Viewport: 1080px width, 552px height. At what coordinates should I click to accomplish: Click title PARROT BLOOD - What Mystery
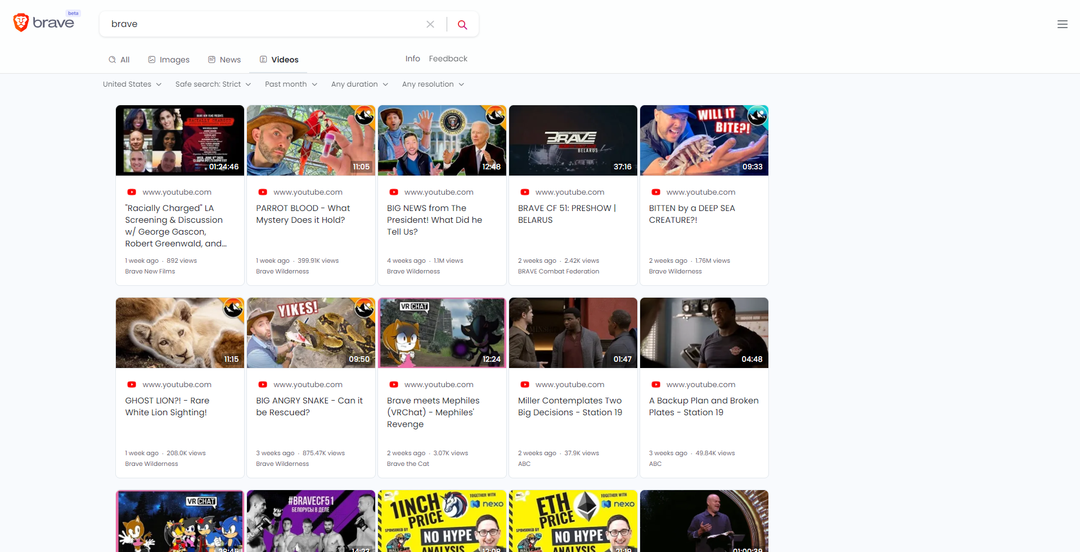pos(303,214)
